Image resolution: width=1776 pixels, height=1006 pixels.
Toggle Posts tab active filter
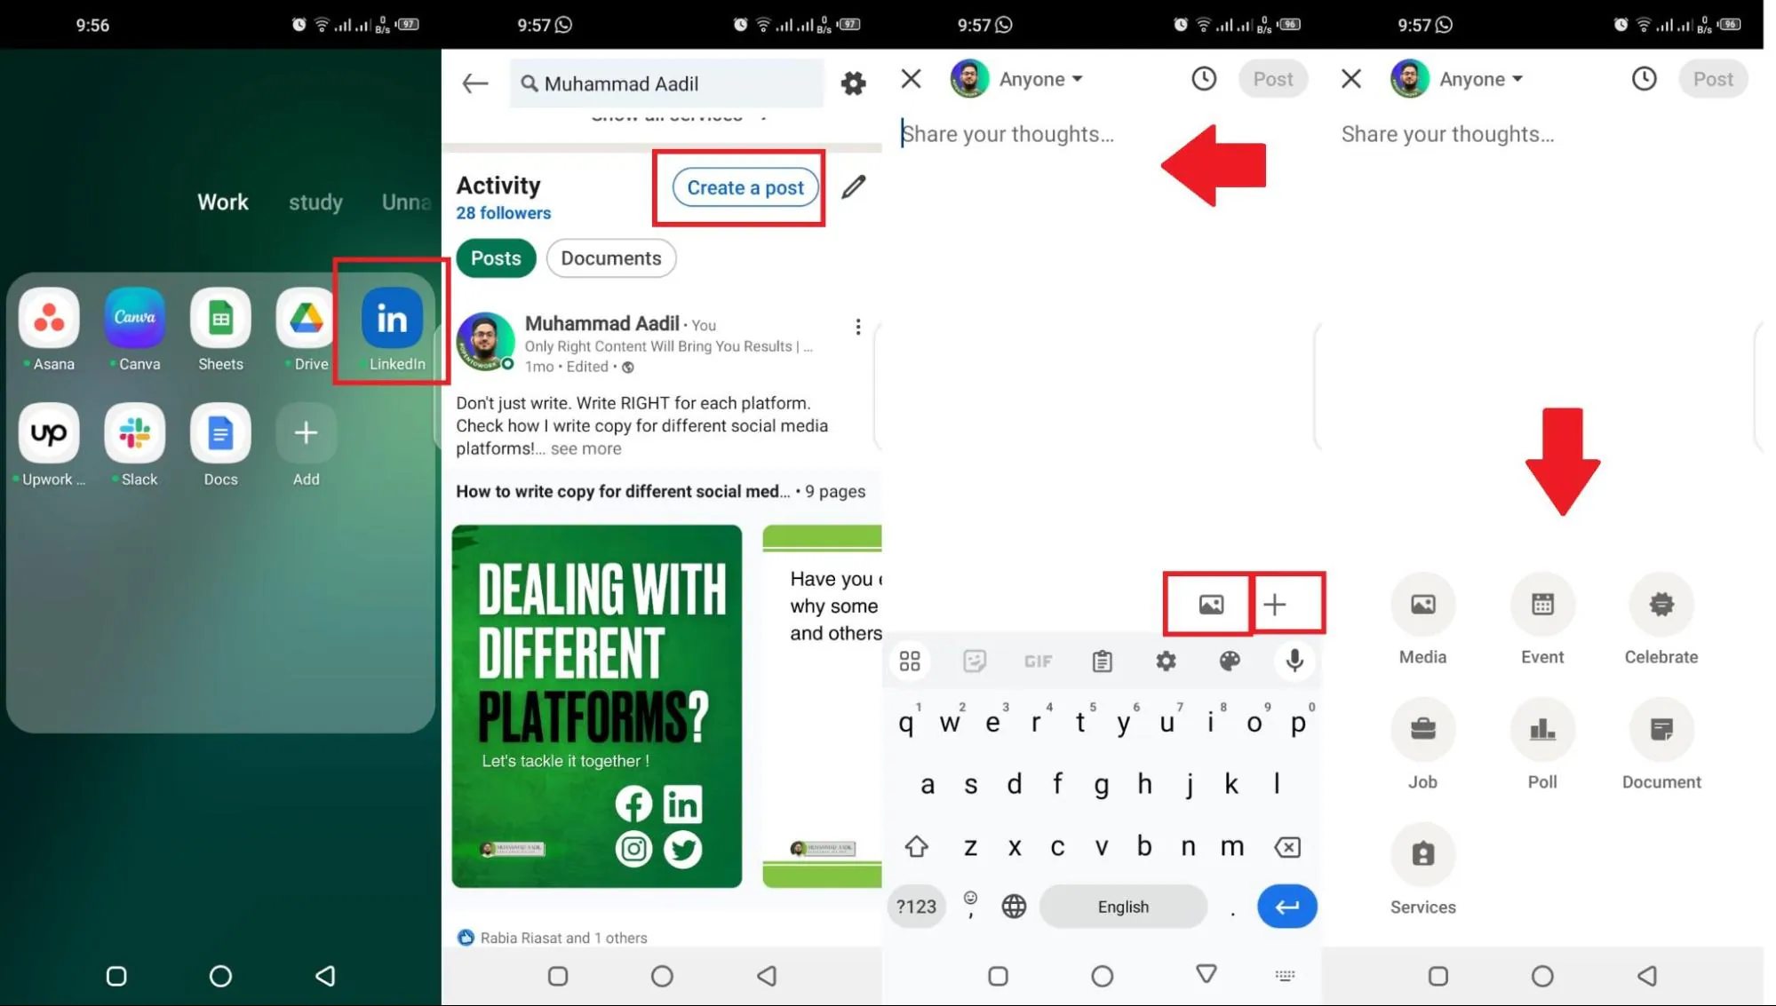point(495,257)
